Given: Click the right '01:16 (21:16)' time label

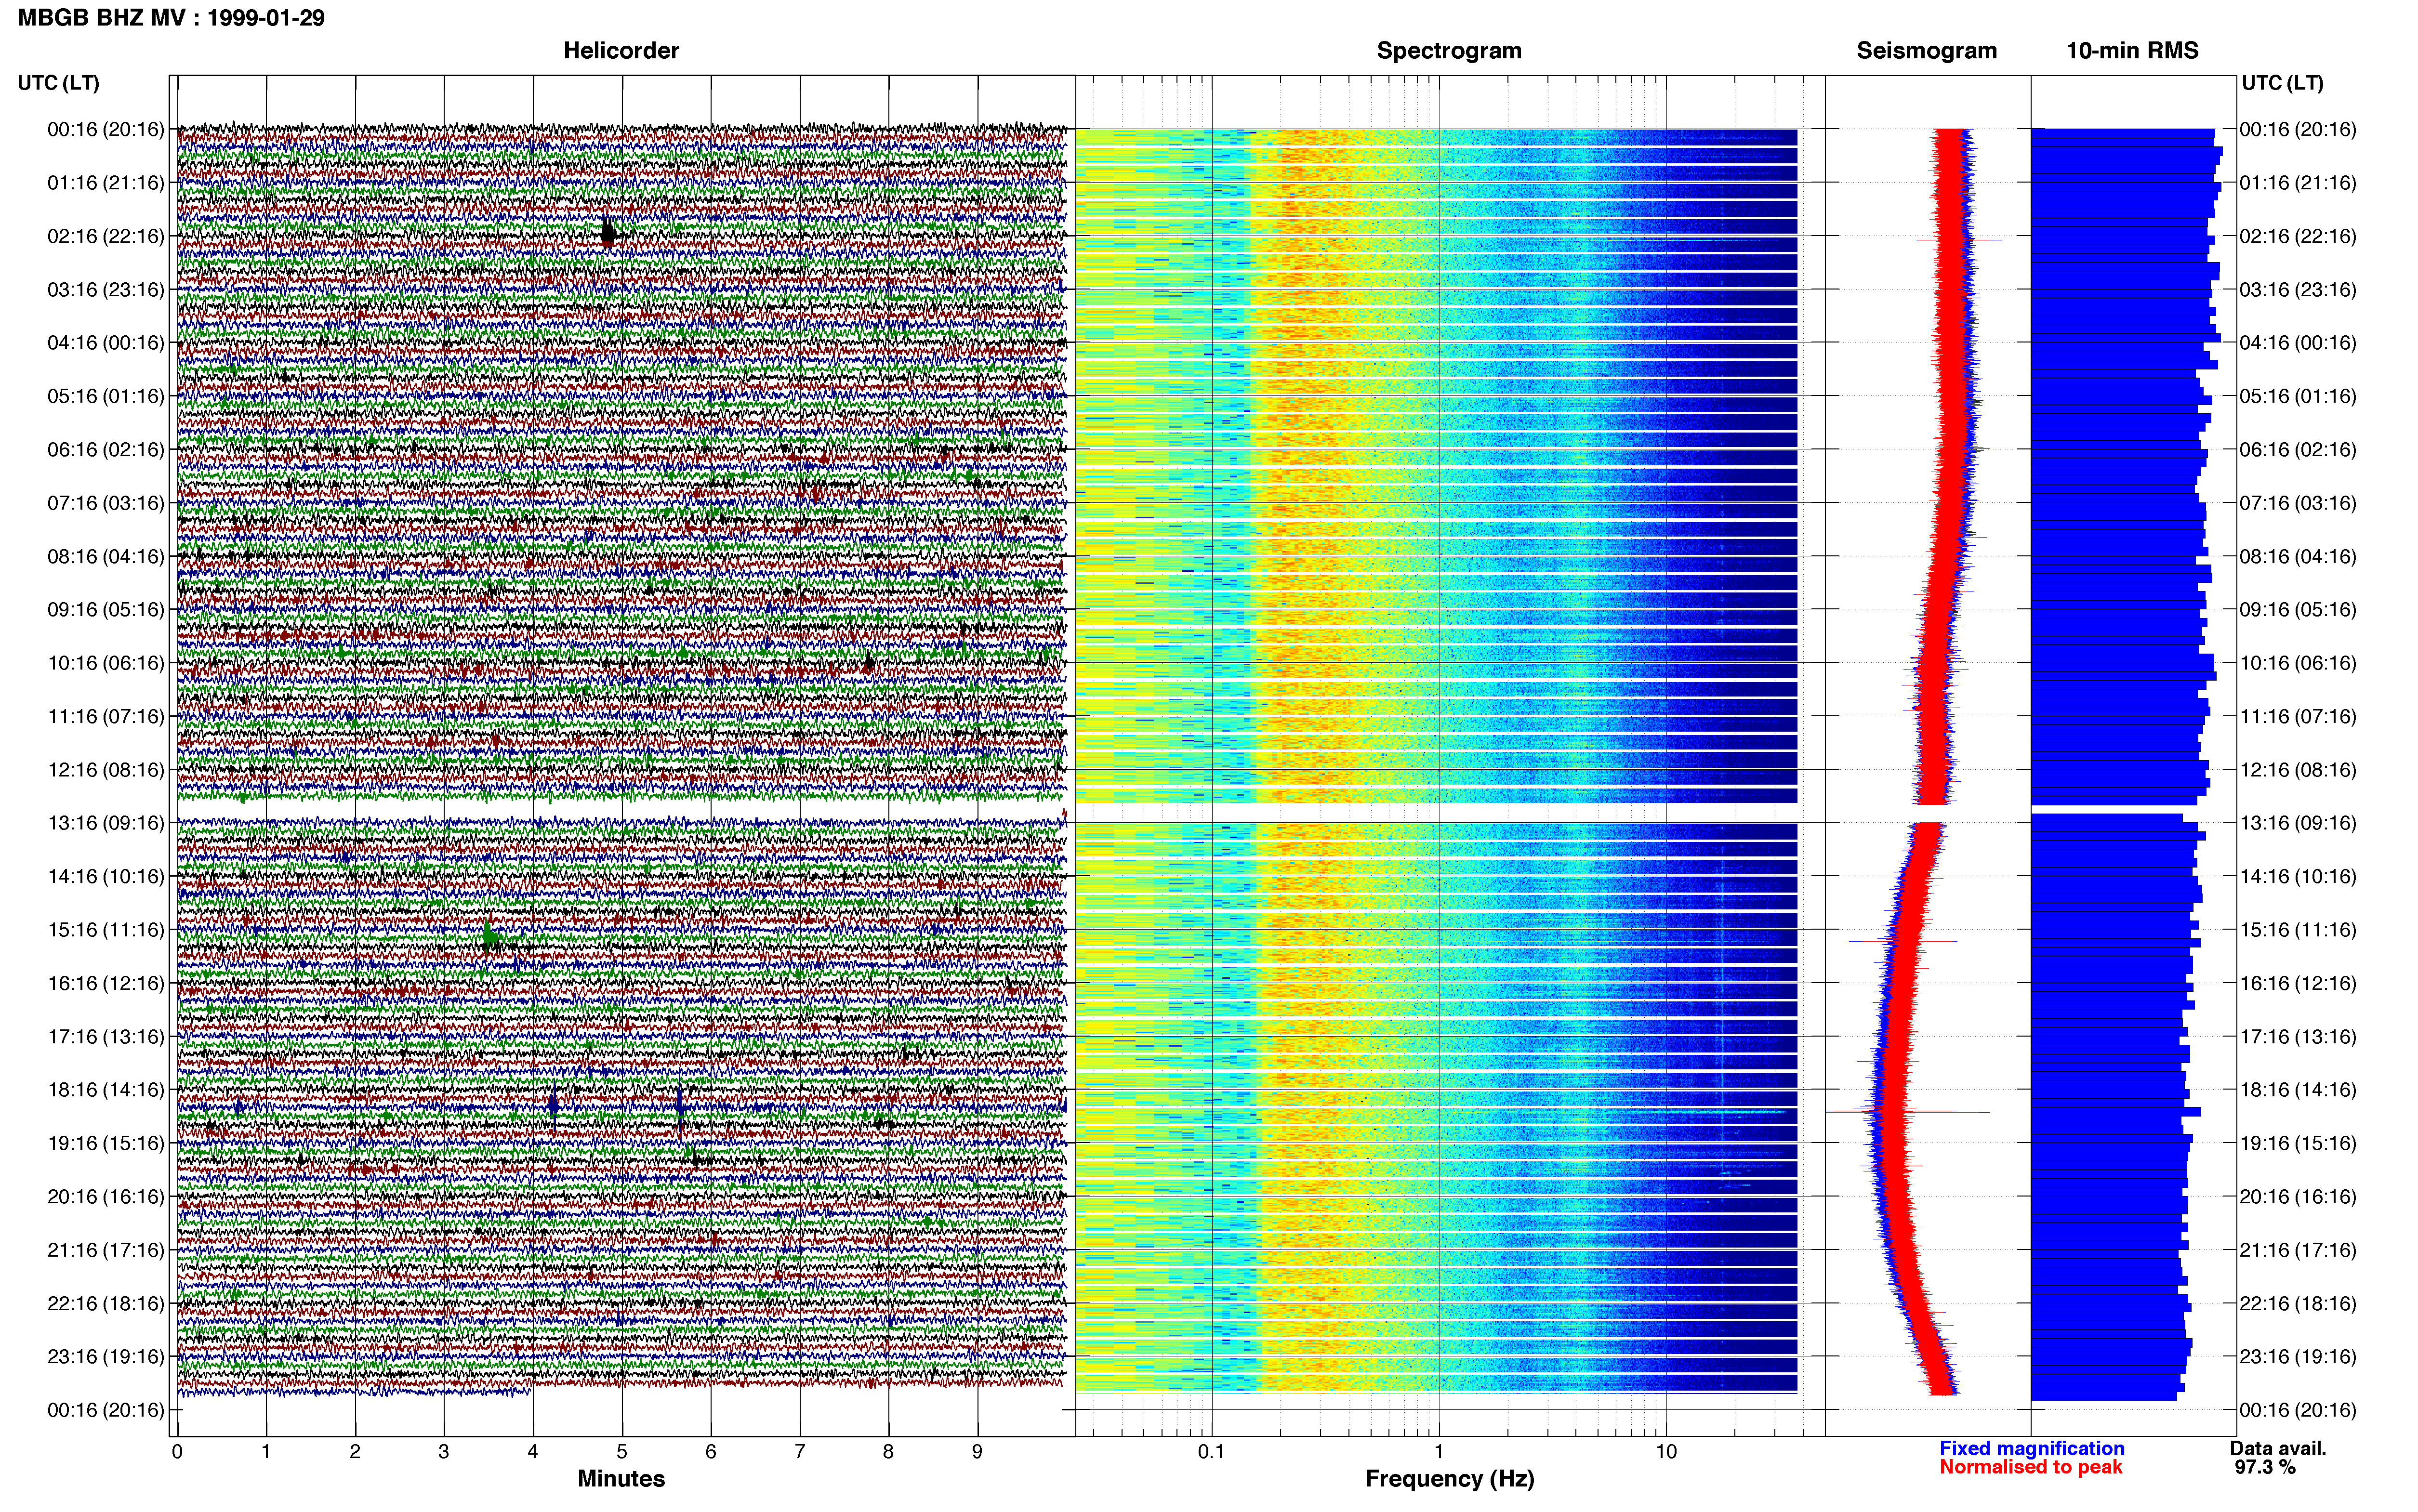Looking at the screenshot, I should (x=2298, y=183).
